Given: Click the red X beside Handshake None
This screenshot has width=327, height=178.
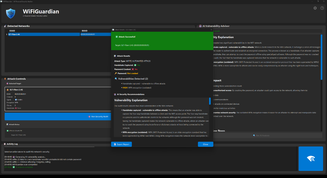Looking at the screenshot, I should tap(16, 108).
